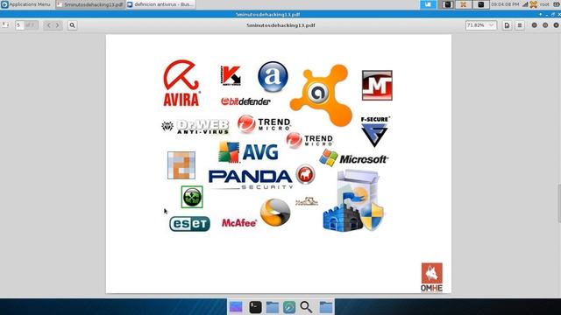The width and height of the screenshot is (561, 315).
Task: Open the zoom level dropdown 71.82%
Action: (x=480, y=25)
